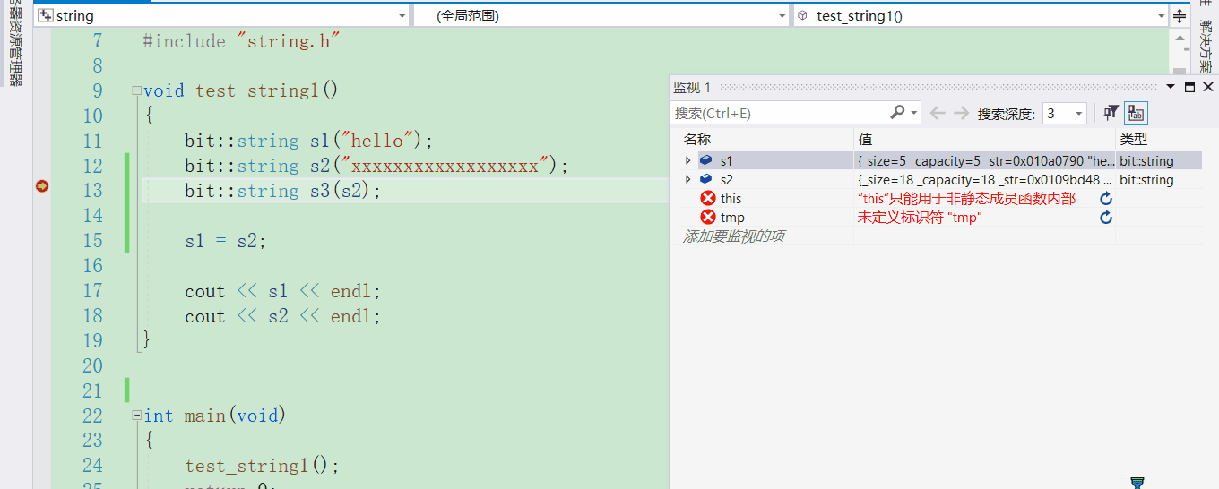Open the 资源管理器 side tab on left
The width and height of the screenshot is (1219, 489).
(13, 43)
